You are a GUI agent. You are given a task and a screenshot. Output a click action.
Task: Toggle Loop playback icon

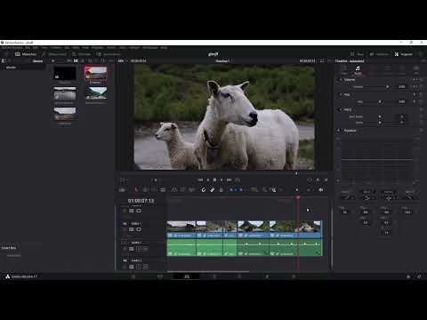coord(238,180)
